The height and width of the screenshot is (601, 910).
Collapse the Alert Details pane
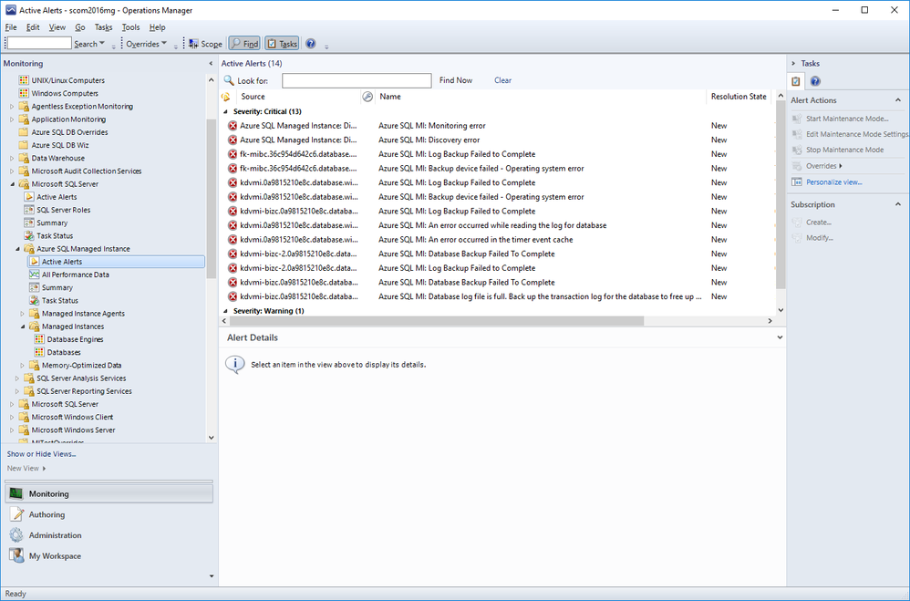point(780,337)
